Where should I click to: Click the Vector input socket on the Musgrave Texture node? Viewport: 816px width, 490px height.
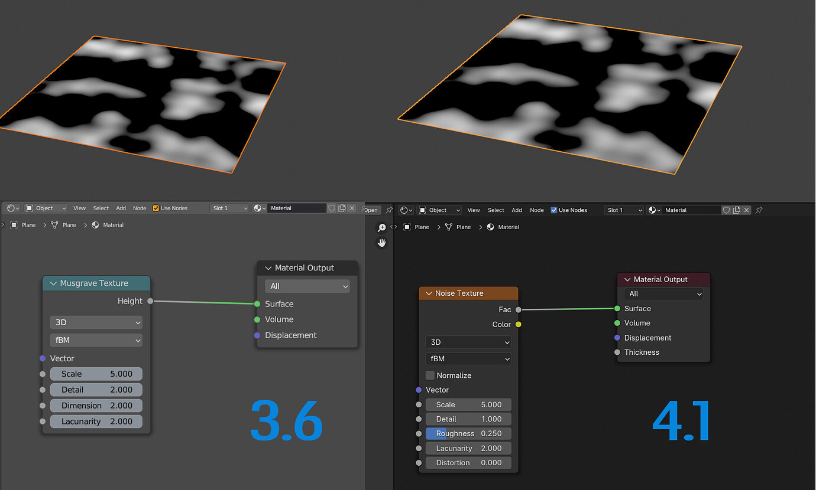point(43,358)
